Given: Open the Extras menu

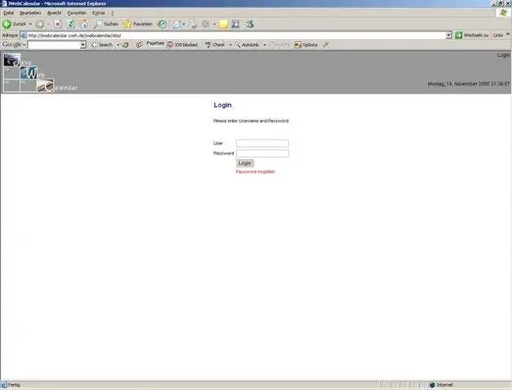Looking at the screenshot, I should pos(98,13).
